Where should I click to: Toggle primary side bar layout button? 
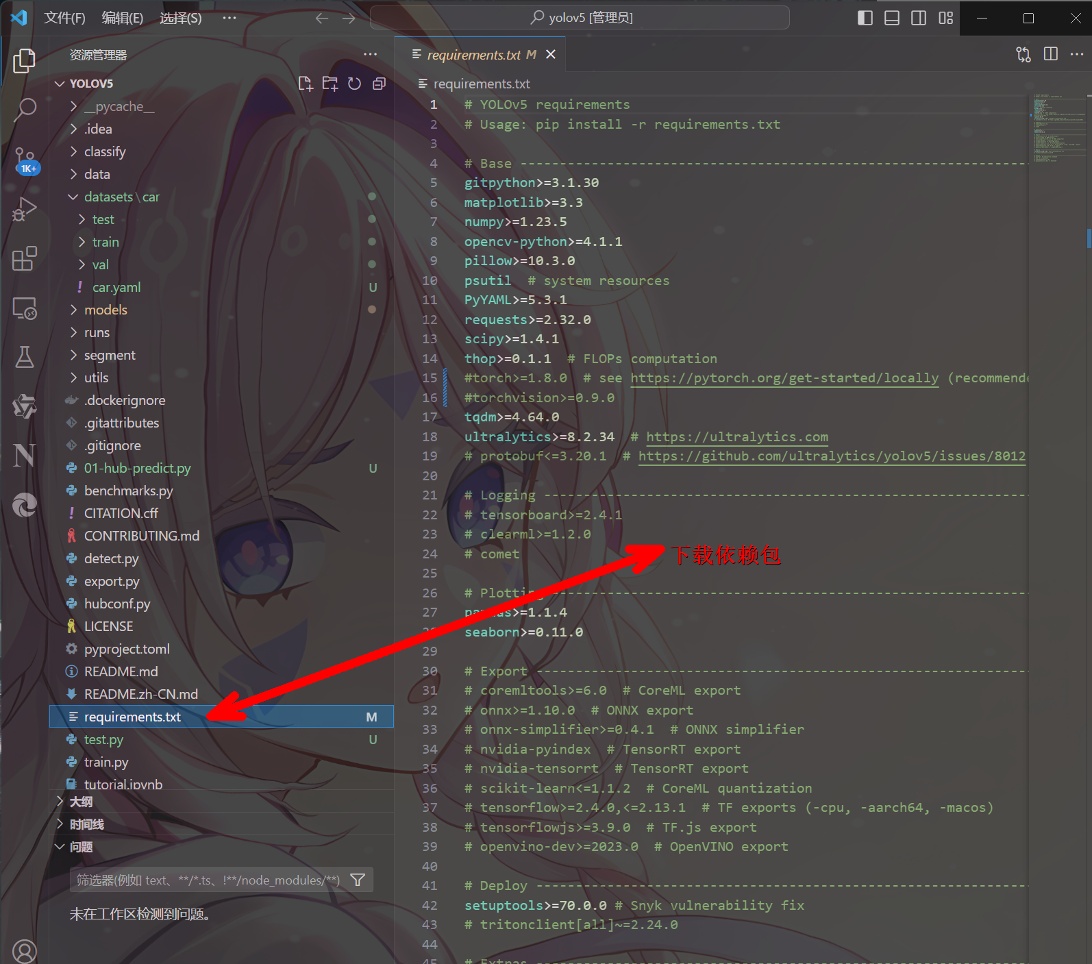click(x=865, y=18)
